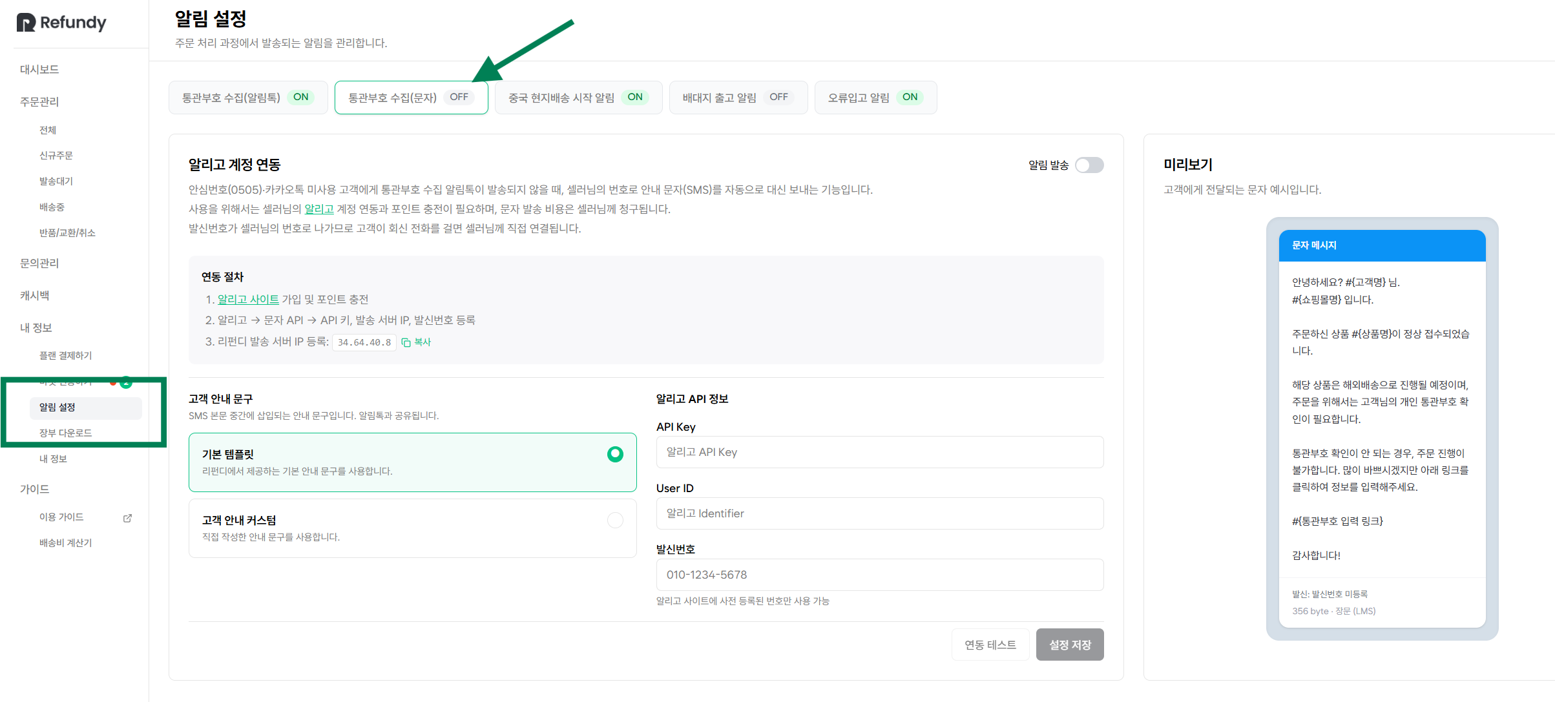Screen dimensions: 1555x702
Task: Click the 연동 테스트 button
Action: coord(990,645)
